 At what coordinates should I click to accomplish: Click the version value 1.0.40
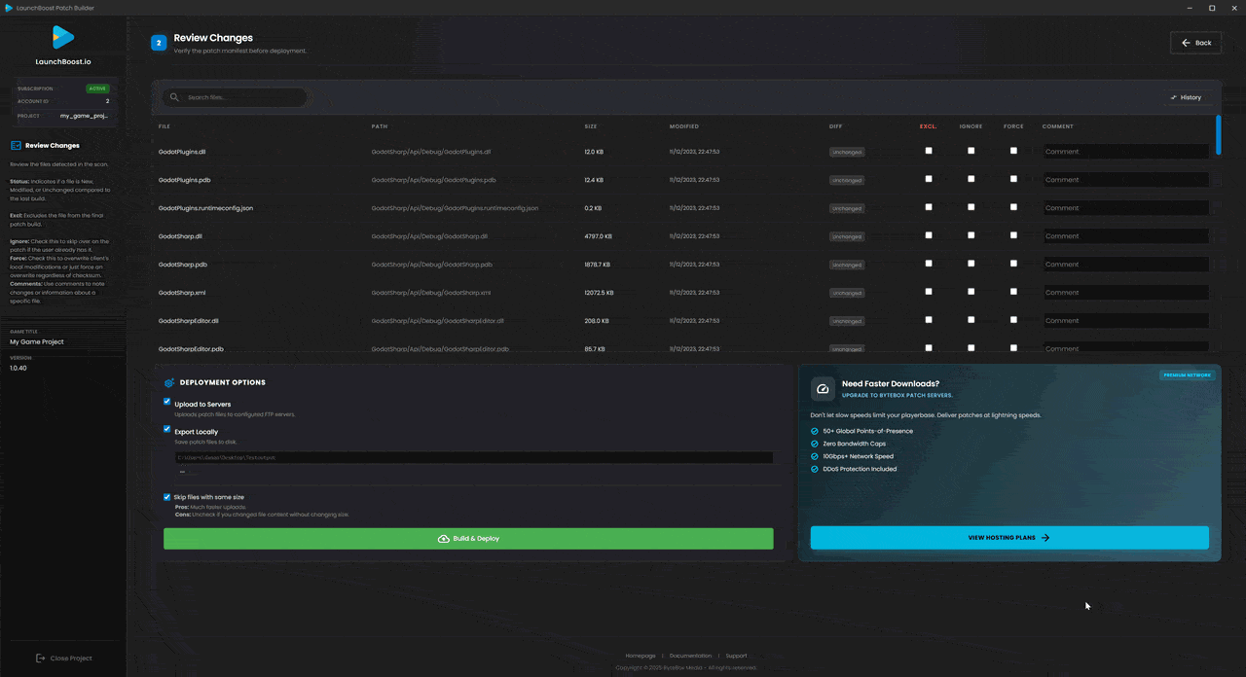click(x=18, y=368)
